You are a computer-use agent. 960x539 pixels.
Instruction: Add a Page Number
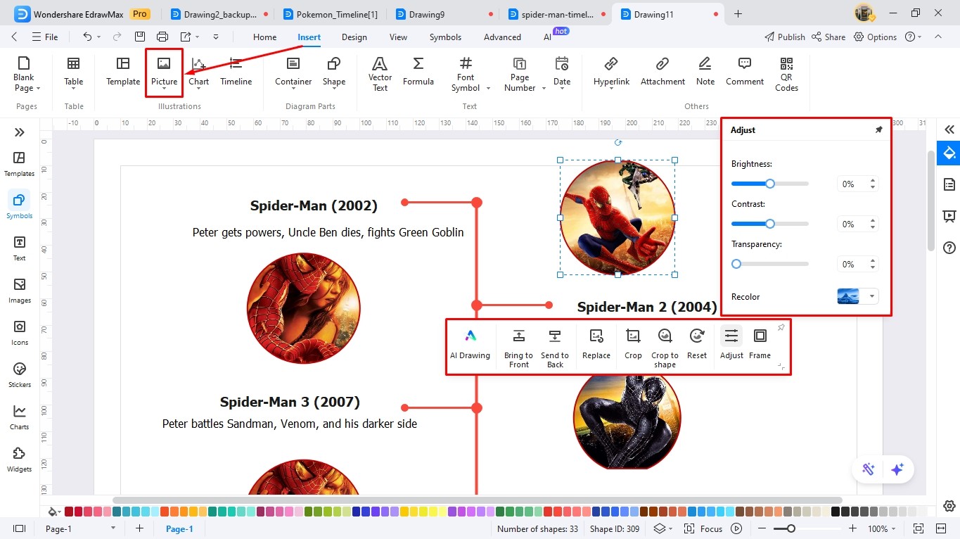coord(520,74)
